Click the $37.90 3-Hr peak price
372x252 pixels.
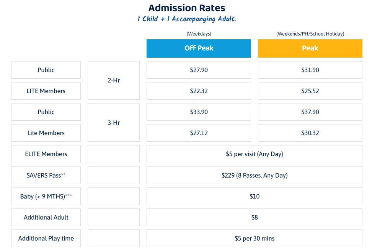coord(310,112)
